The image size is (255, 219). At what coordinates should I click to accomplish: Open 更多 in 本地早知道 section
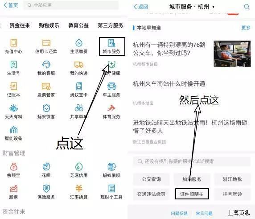246,28
